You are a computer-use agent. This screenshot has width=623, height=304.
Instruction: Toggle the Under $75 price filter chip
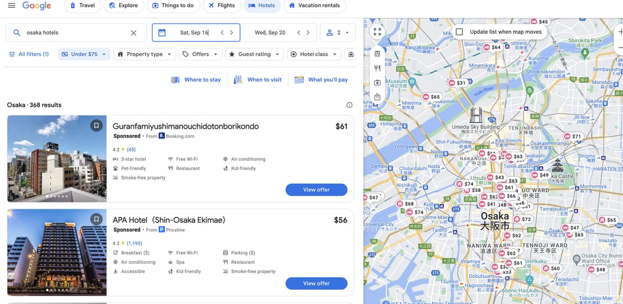(83, 54)
